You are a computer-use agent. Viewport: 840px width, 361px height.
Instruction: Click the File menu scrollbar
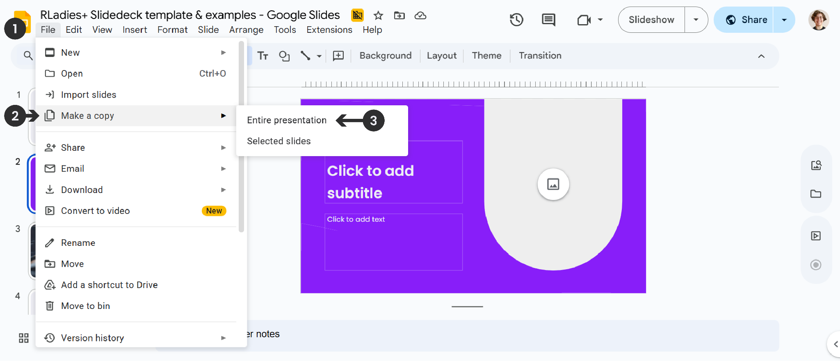[242, 137]
